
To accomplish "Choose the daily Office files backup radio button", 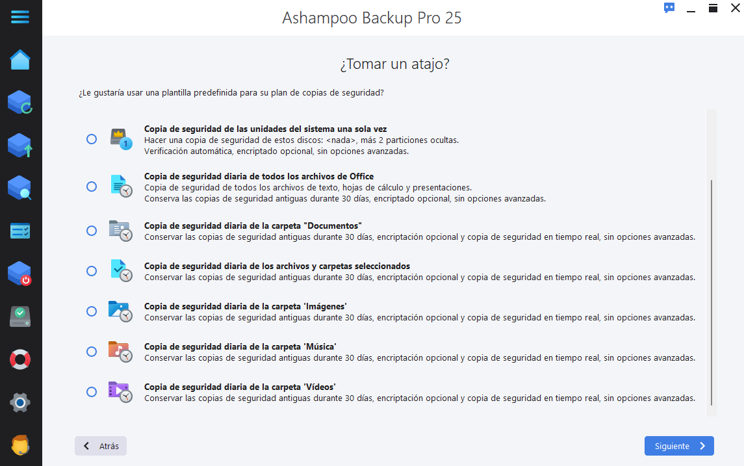I will coord(92,187).
